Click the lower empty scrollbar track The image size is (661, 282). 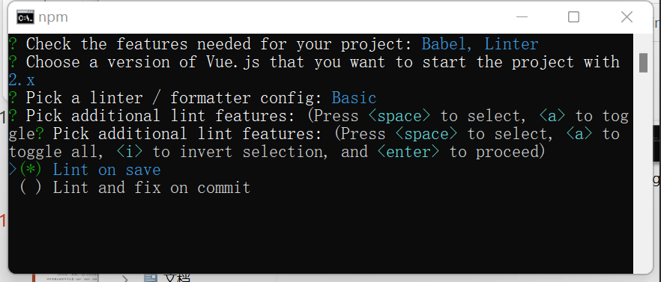tap(643, 173)
